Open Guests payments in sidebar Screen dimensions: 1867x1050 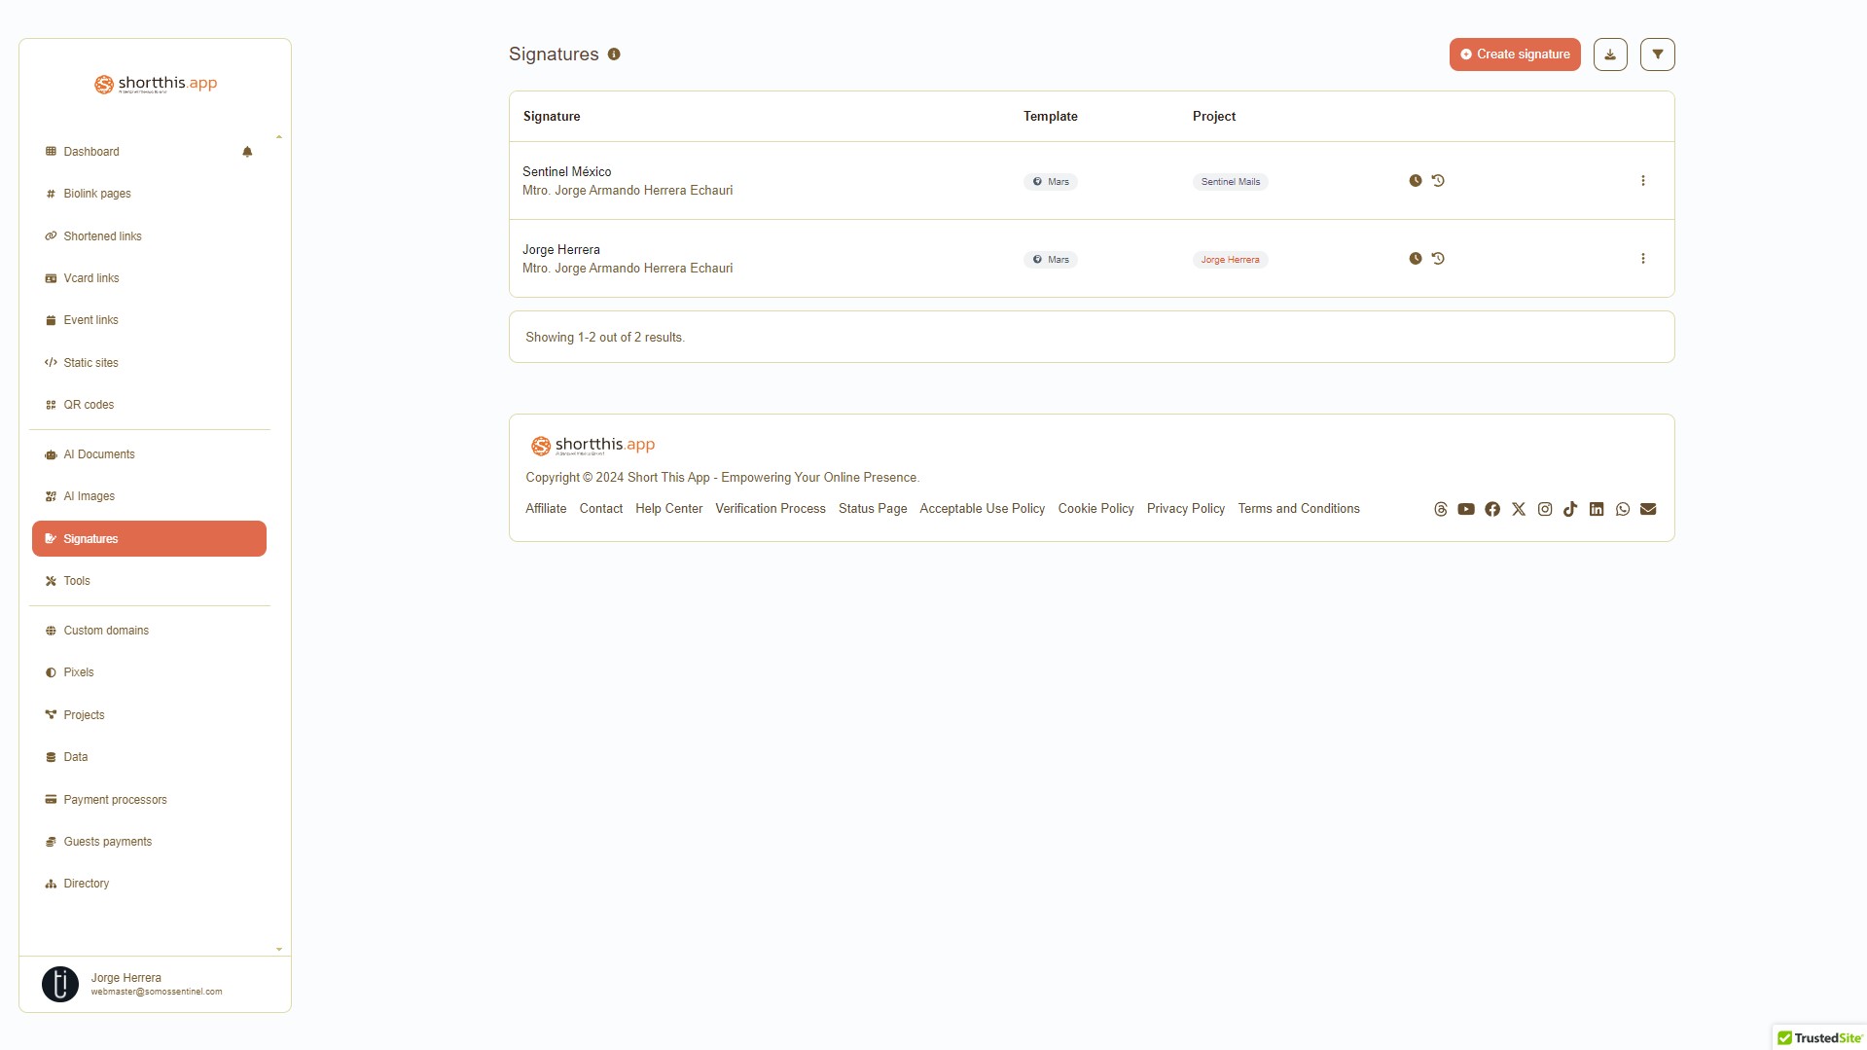107,842
